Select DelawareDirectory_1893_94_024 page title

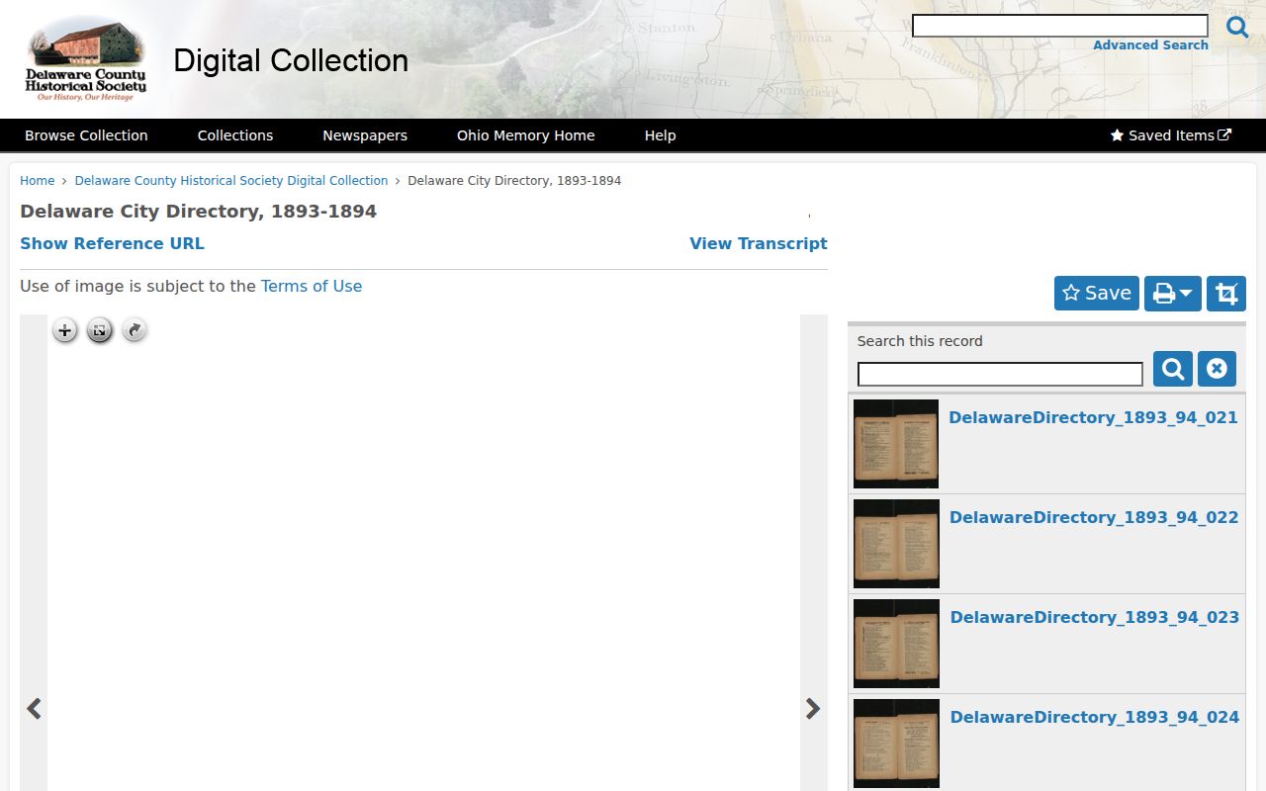pyautogui.click(x=1095, y=717)
